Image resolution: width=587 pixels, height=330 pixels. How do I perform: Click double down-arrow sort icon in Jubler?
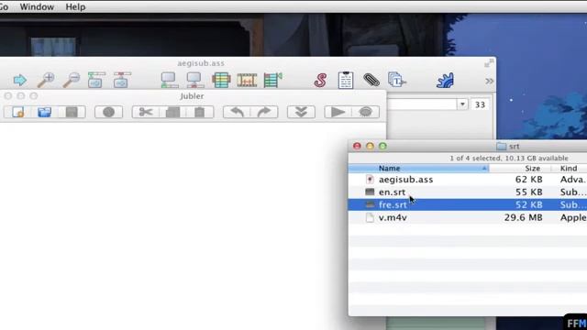301,112
